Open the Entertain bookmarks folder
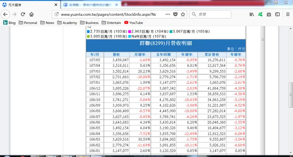Viewport: 293px width, 157px height. click(111, 23)
